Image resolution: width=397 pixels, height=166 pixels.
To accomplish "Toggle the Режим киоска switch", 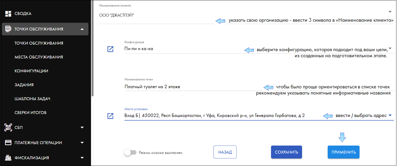I will point(130,153).
